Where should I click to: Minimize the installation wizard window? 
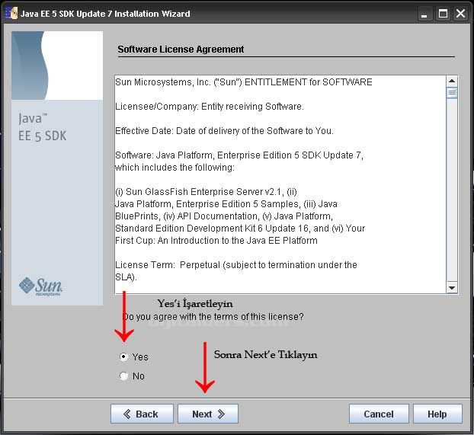click(x=424, y=14)
